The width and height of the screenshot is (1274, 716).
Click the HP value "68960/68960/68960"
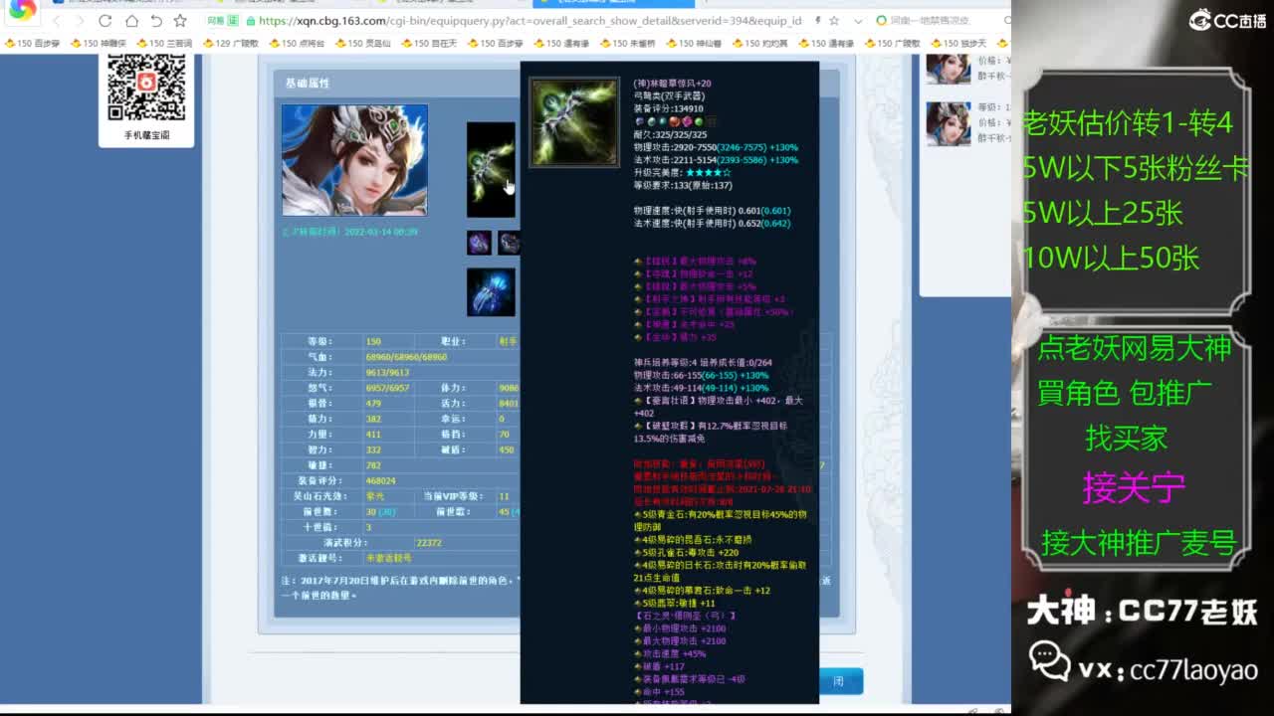click(407, 357)
